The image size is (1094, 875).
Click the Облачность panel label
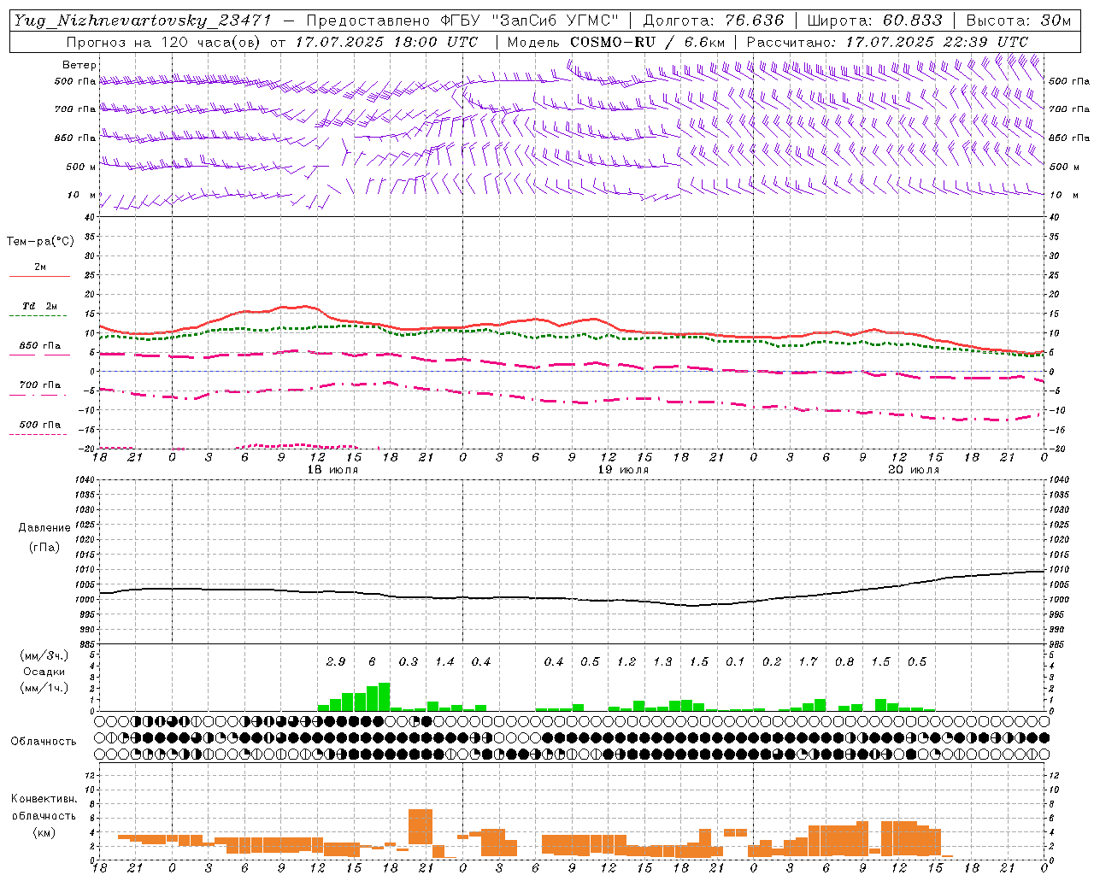click(x=44, y=742)
